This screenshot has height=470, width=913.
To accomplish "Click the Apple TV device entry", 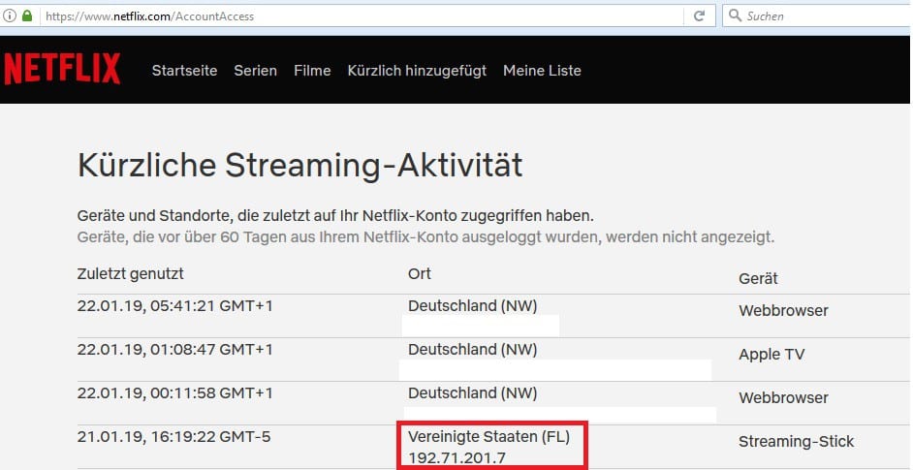I will [771, 355].
